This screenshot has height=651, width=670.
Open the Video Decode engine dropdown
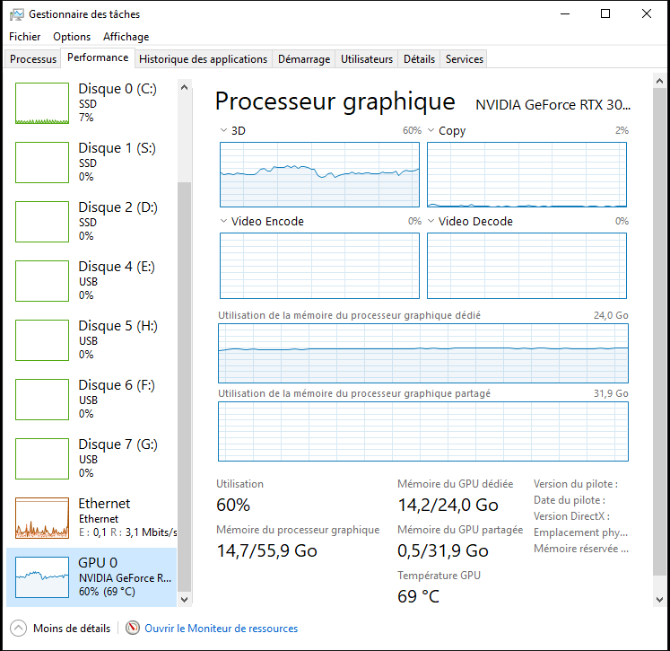(431, 222)
